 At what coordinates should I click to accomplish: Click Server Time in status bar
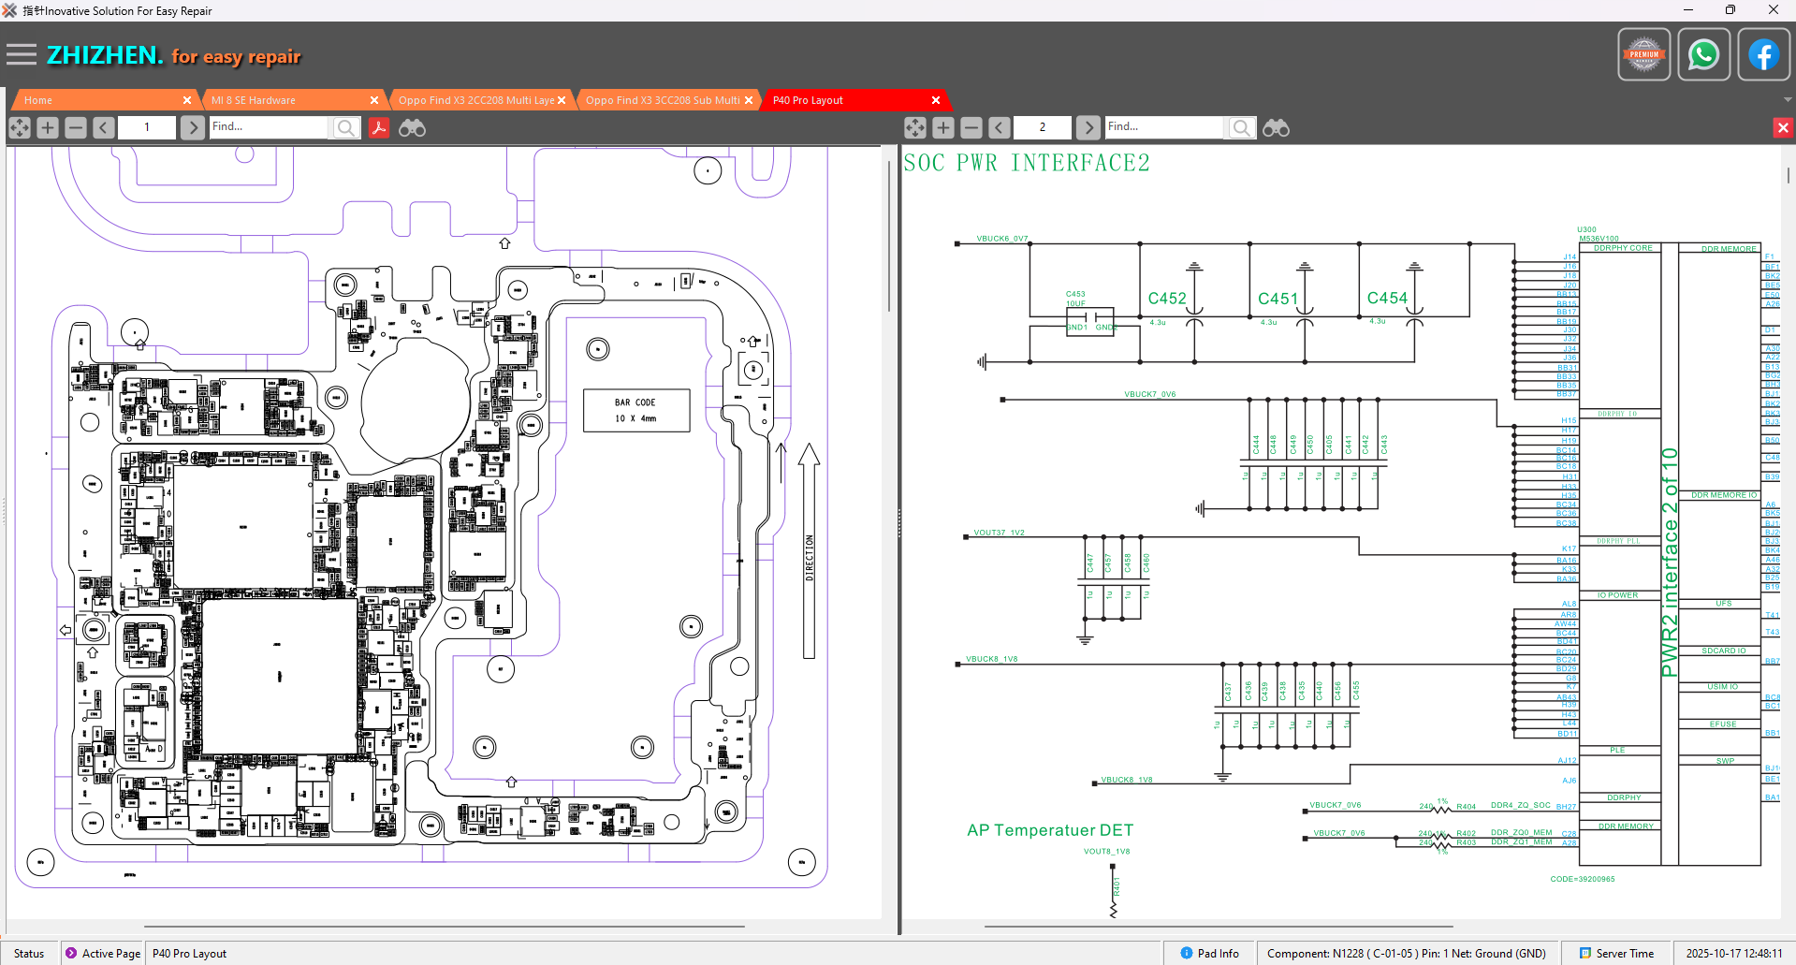(1616, 953)
